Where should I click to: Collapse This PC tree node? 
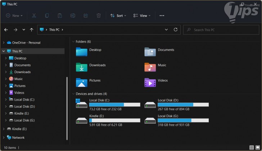point(4,51)
